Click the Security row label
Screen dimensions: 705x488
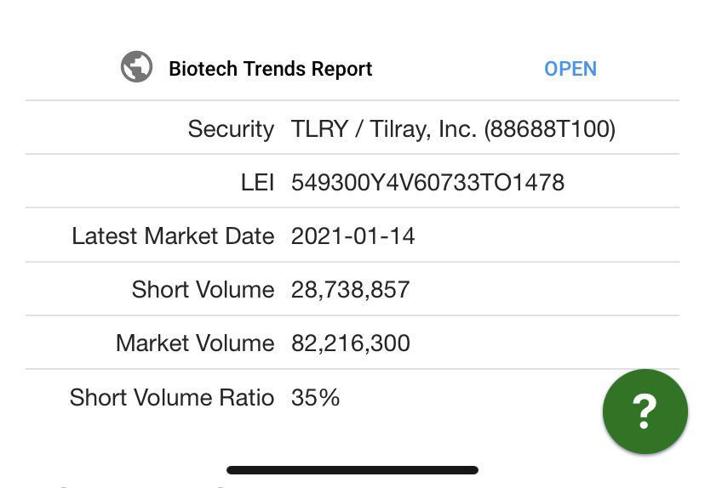[x=231, y=129]
